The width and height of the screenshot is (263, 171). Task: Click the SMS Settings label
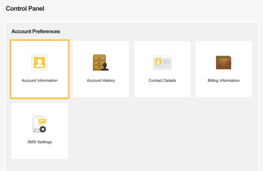coord(39,142)
